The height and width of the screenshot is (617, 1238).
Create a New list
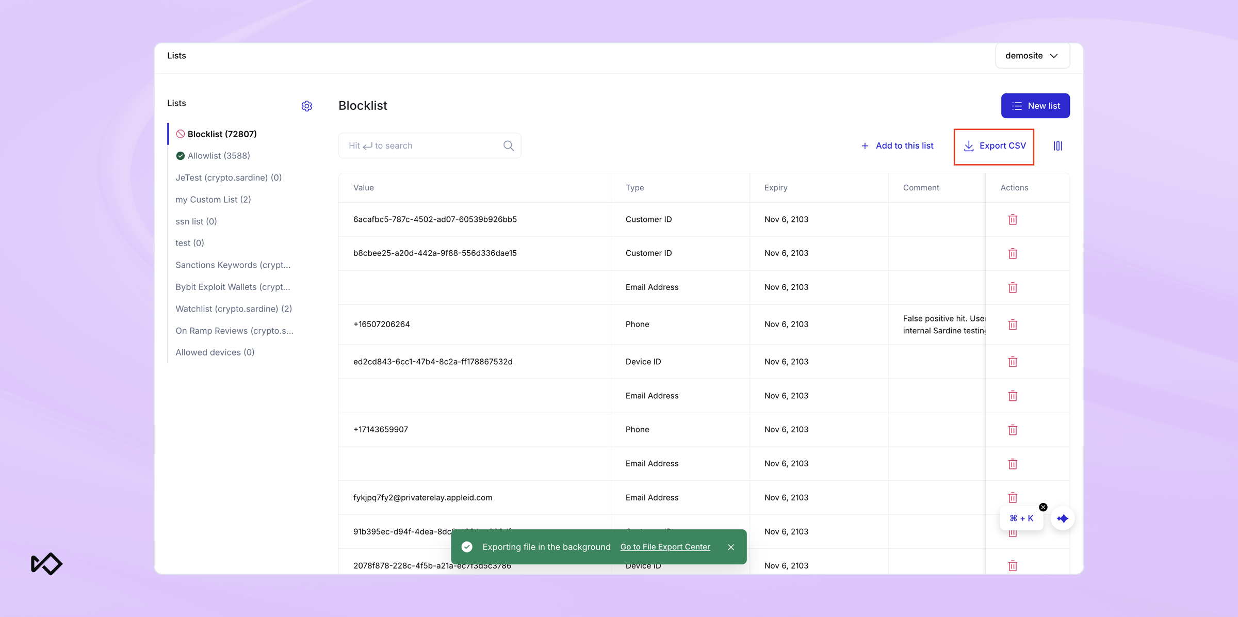pyautogui.click(x=1035, y=106)
